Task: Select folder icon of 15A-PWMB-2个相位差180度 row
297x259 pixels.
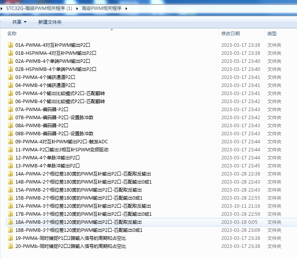Action: (x=11, y=190)
